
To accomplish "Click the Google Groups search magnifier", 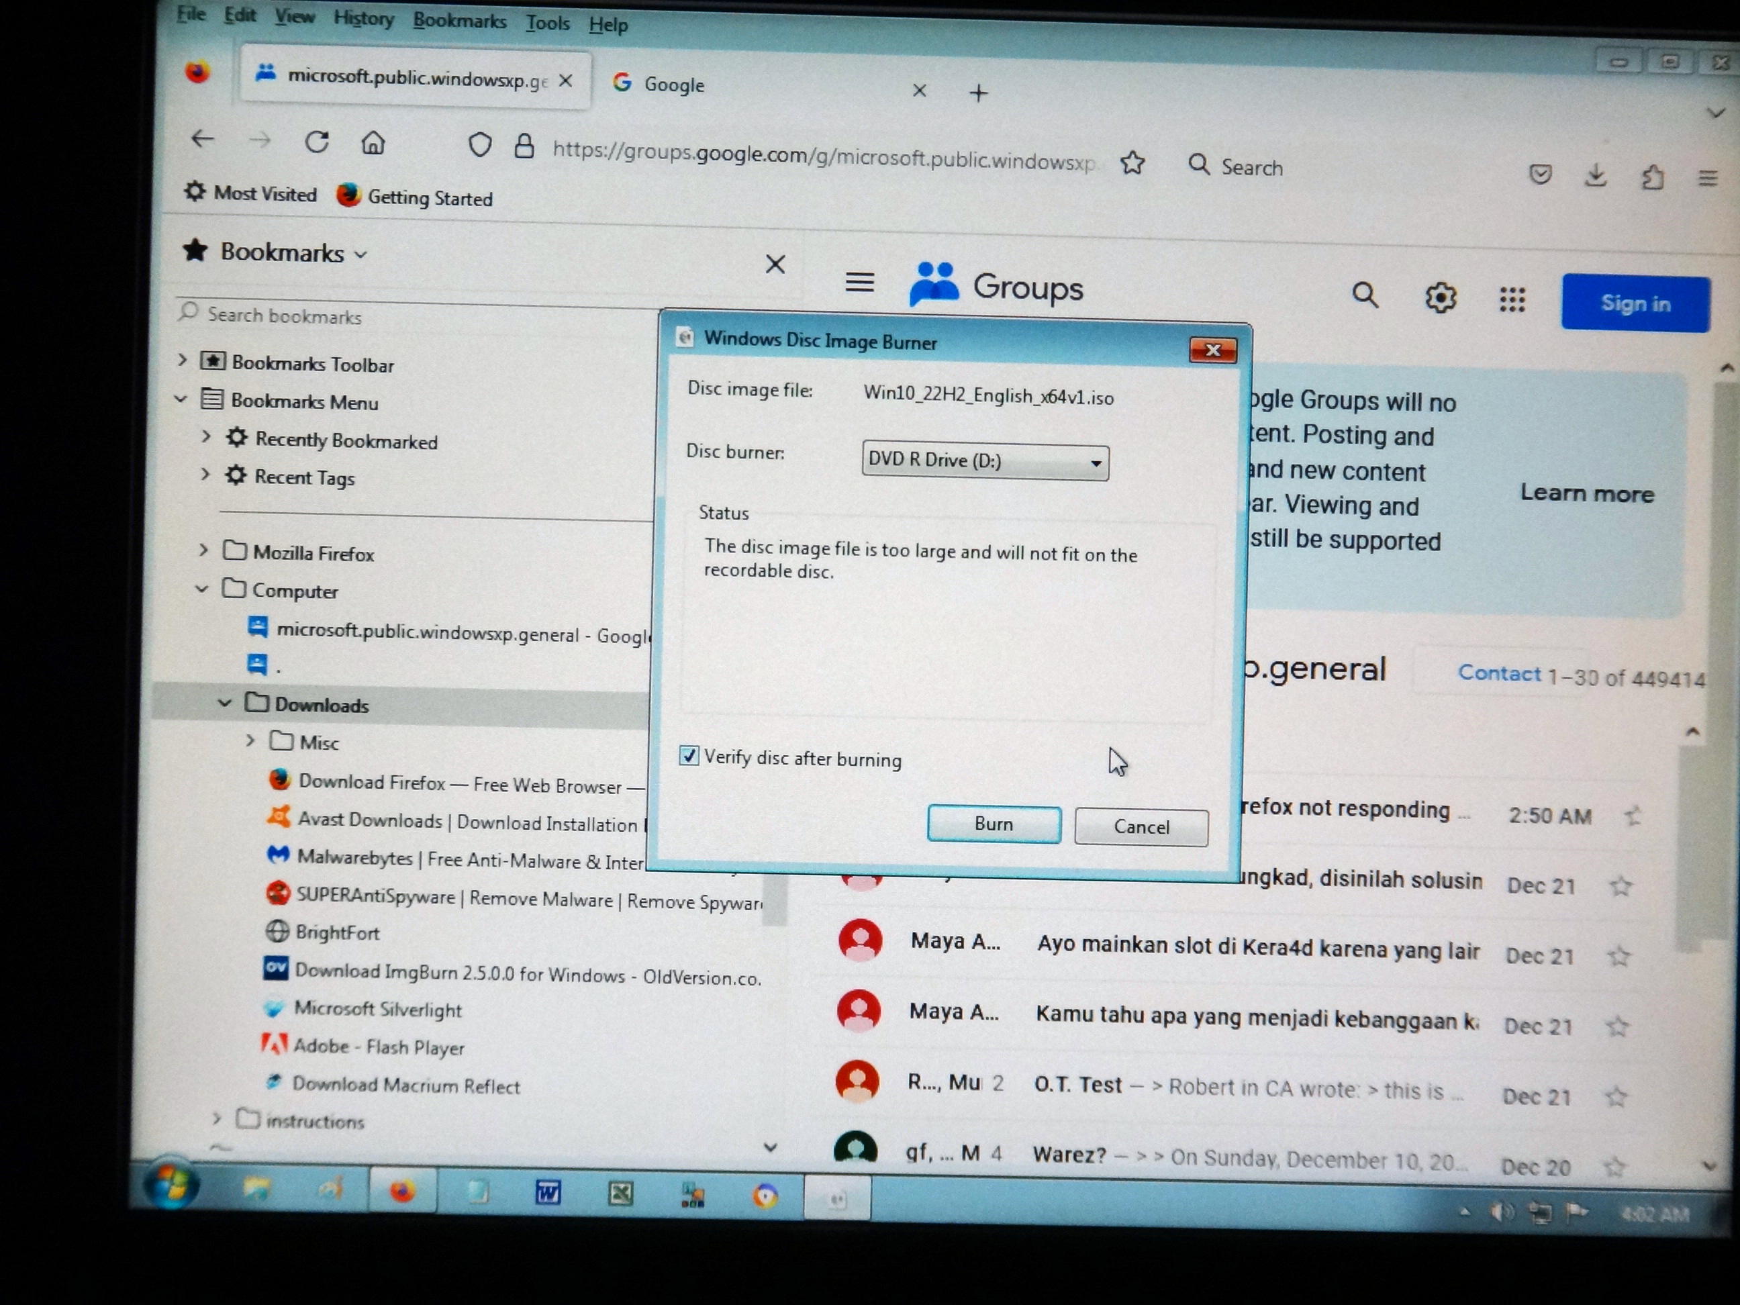I will tap(1365, 295).
